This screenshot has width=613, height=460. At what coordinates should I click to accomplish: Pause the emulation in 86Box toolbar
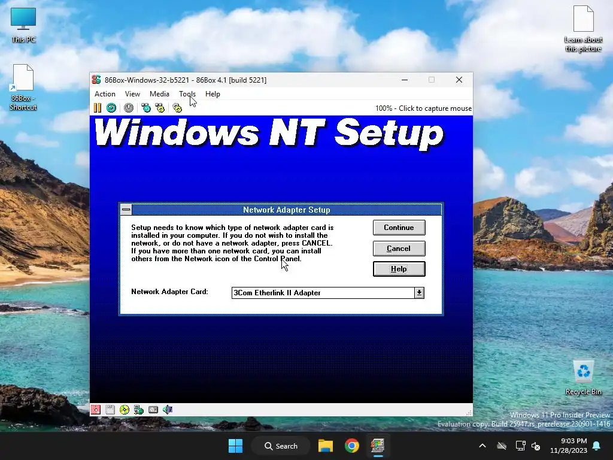point(98,108)
